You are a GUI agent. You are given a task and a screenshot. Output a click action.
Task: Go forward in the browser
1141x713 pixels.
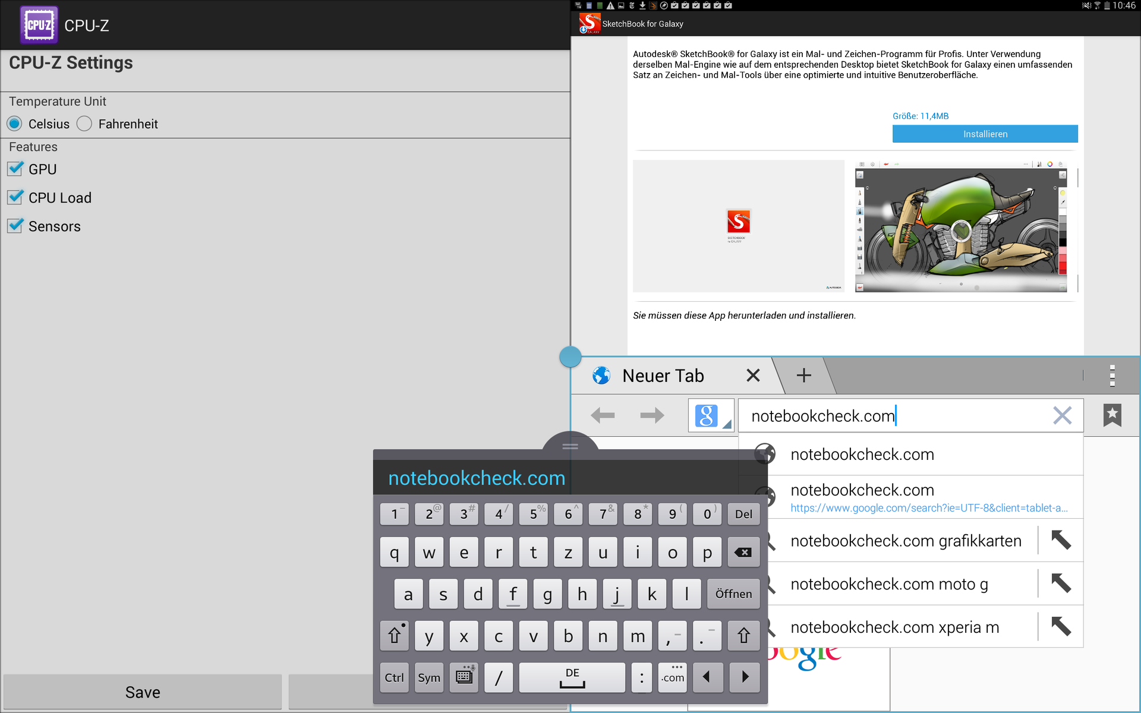pos(652,415)
